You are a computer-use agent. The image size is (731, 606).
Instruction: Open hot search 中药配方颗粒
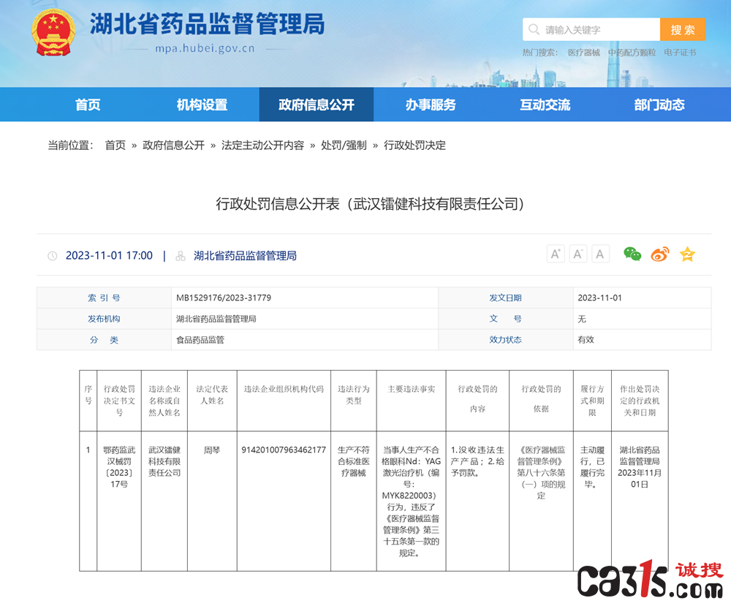pyautogui.click(x=632, y=53)
